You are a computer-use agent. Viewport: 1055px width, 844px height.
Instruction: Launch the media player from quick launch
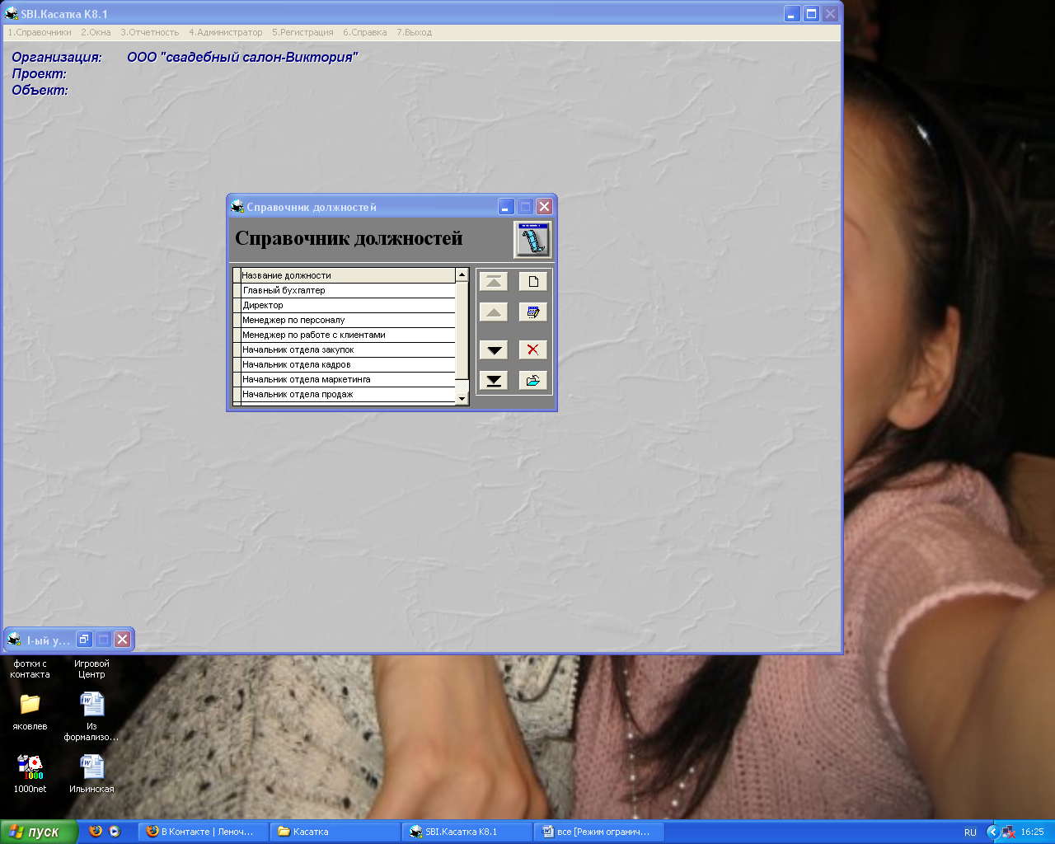[115, 832]
